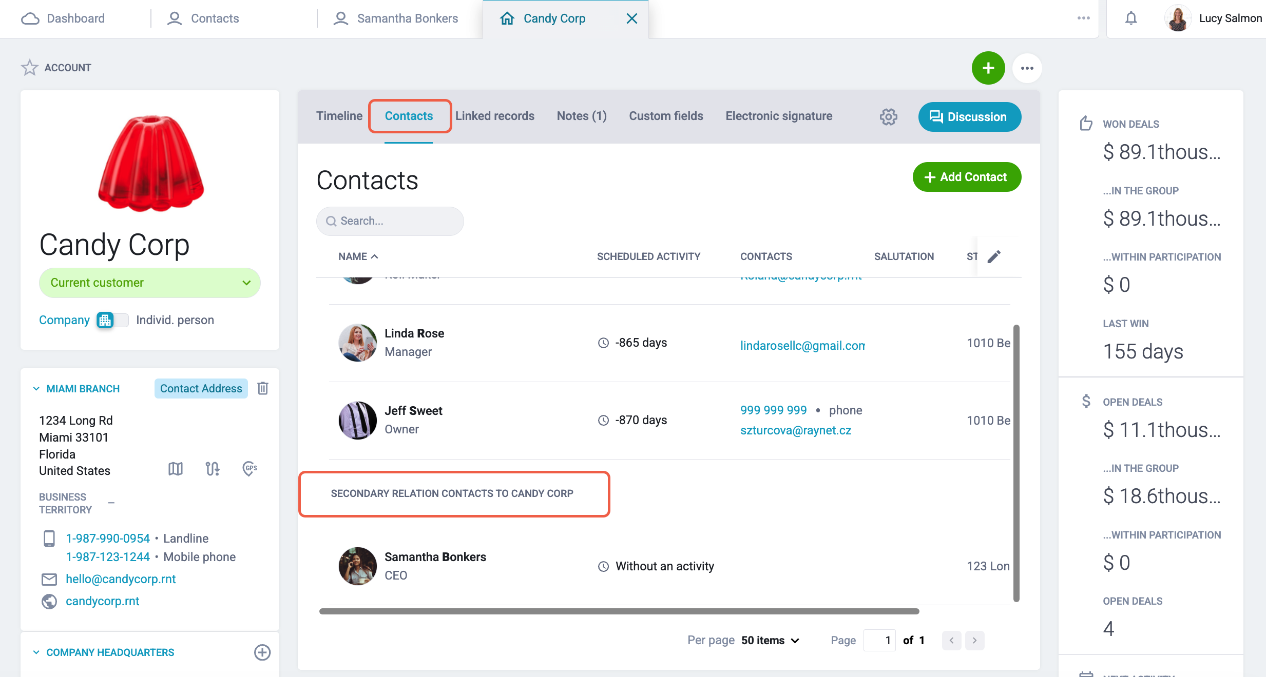The height and width of the screenshot is (677, 1266).
Task: Add address with Company Headquarters plus icon
Action: (x=262, y=652)
